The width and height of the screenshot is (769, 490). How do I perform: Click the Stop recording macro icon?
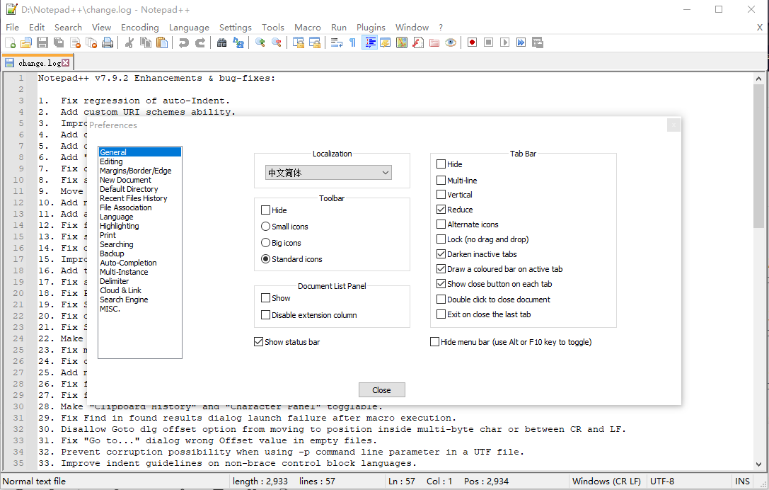tap(488, 42)
